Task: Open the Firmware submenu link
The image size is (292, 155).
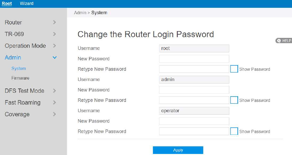Action: point(20,78)
